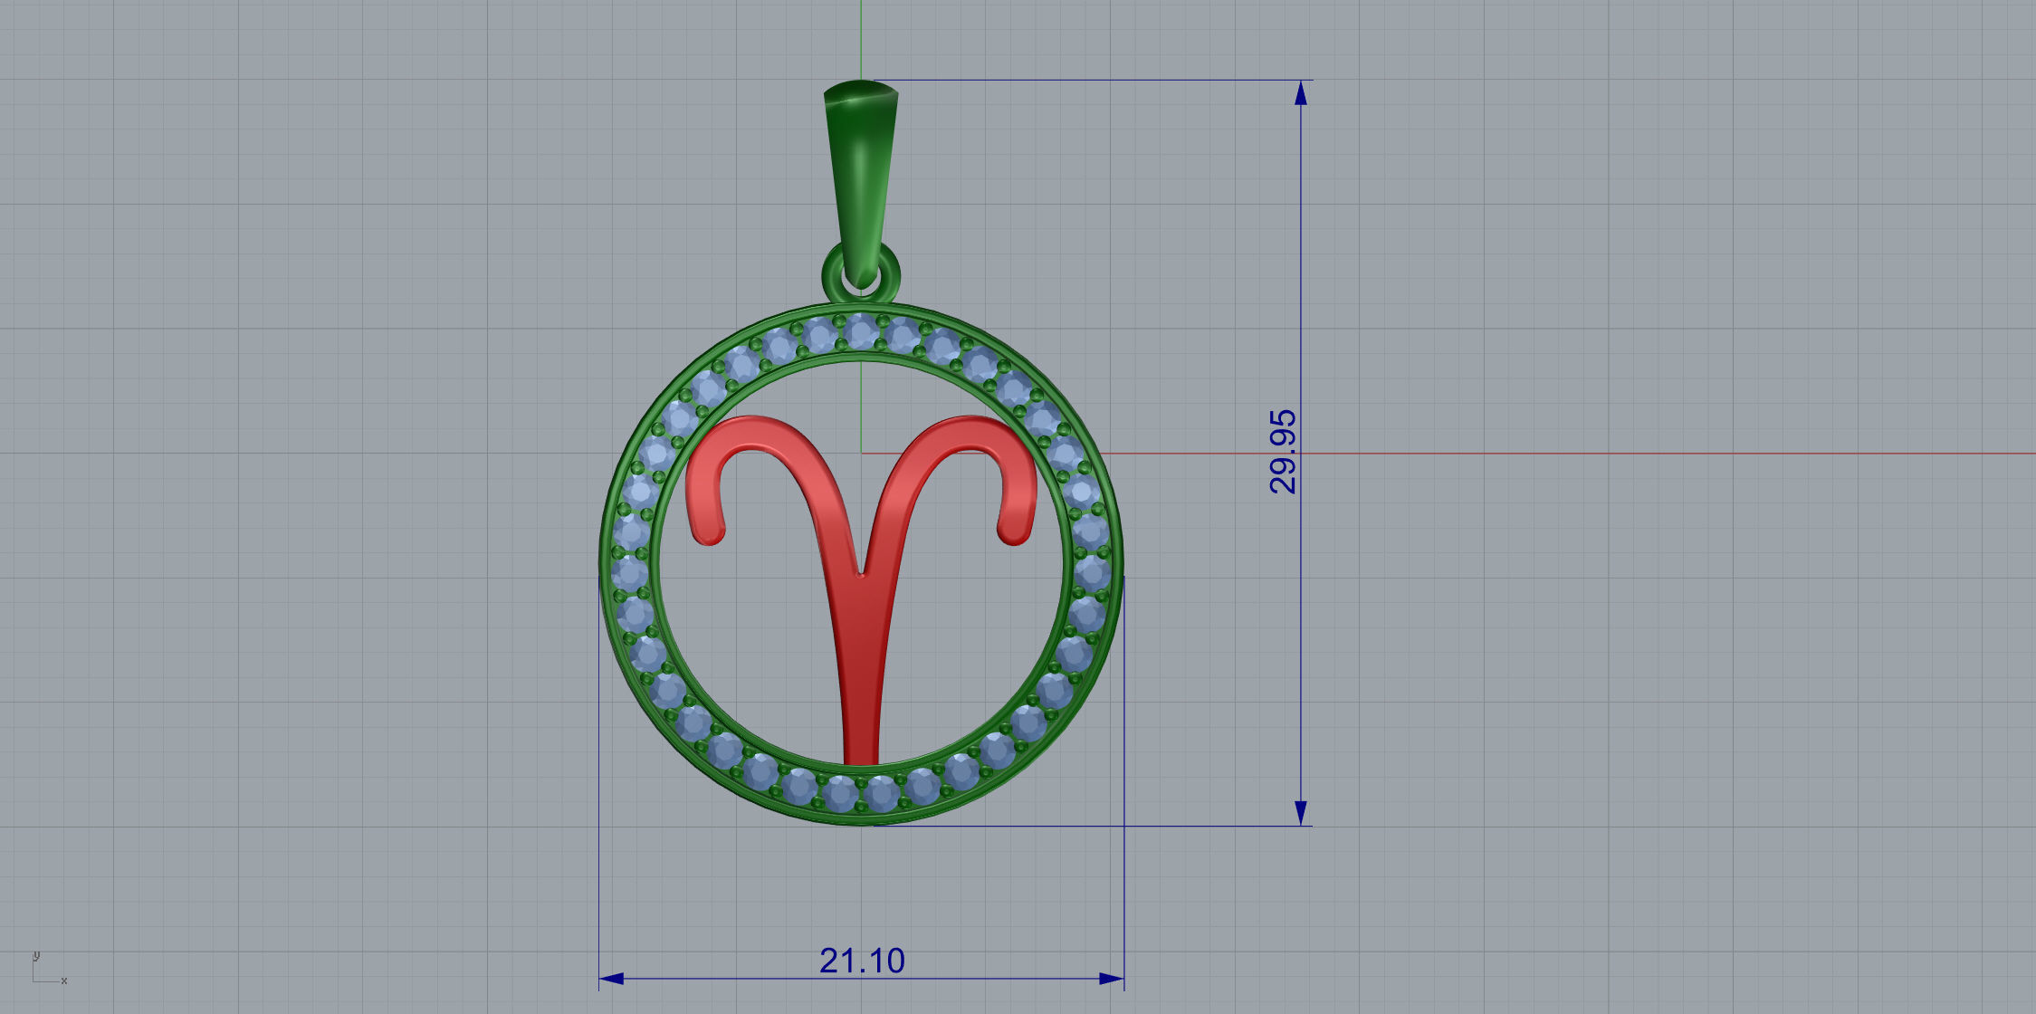The width and height of the screenshot is (2036, 1014).
Task: Click the green Y-axis line above bail
Action: tap(861, 36)
